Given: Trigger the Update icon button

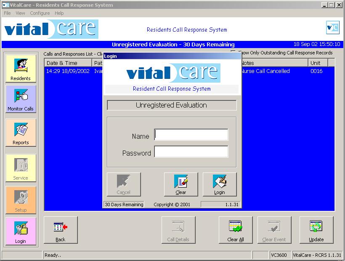Looking at the screenshot, I should 316,230.
